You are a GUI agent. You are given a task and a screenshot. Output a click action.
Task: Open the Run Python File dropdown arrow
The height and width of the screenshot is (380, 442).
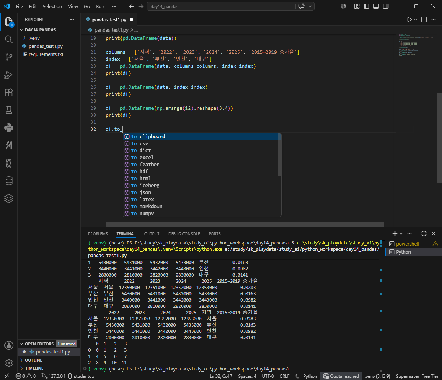(415, 20)
